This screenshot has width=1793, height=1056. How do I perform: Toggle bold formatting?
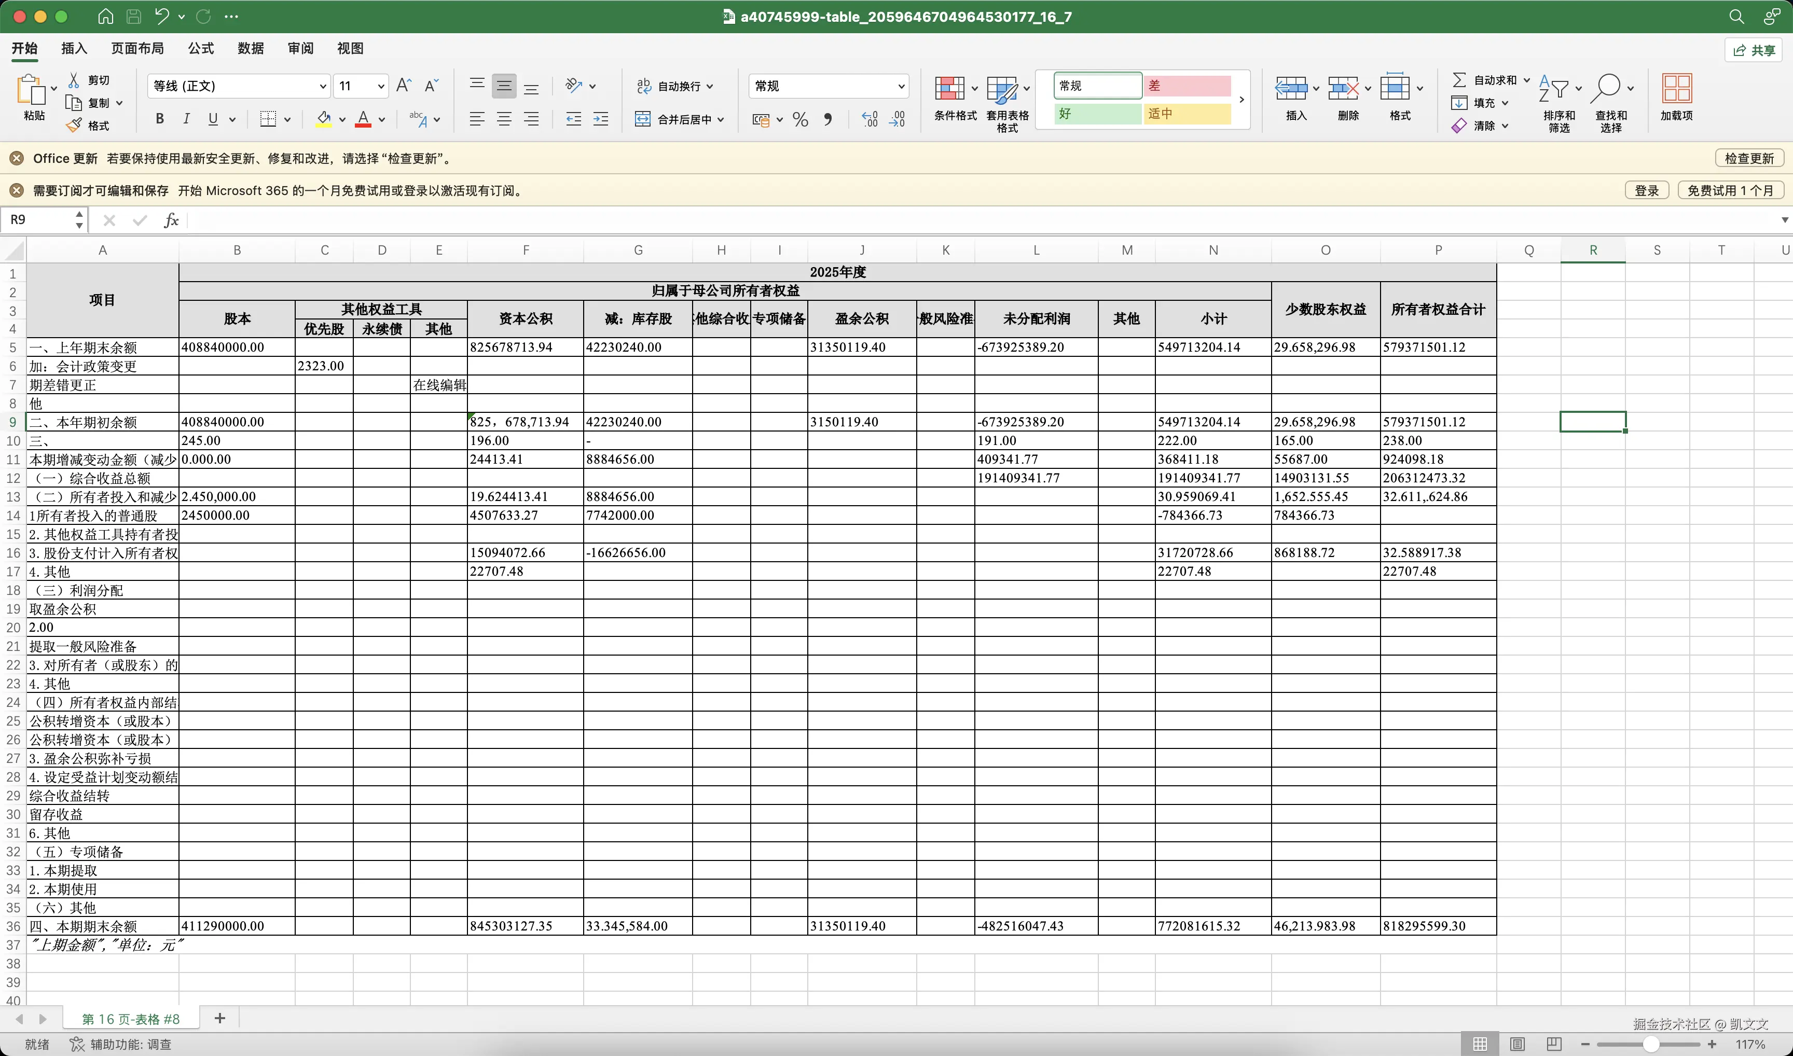(x=159, y=119)
